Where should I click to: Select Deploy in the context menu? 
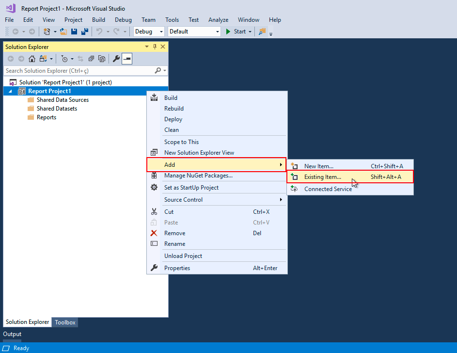click(x=217, y=119)
